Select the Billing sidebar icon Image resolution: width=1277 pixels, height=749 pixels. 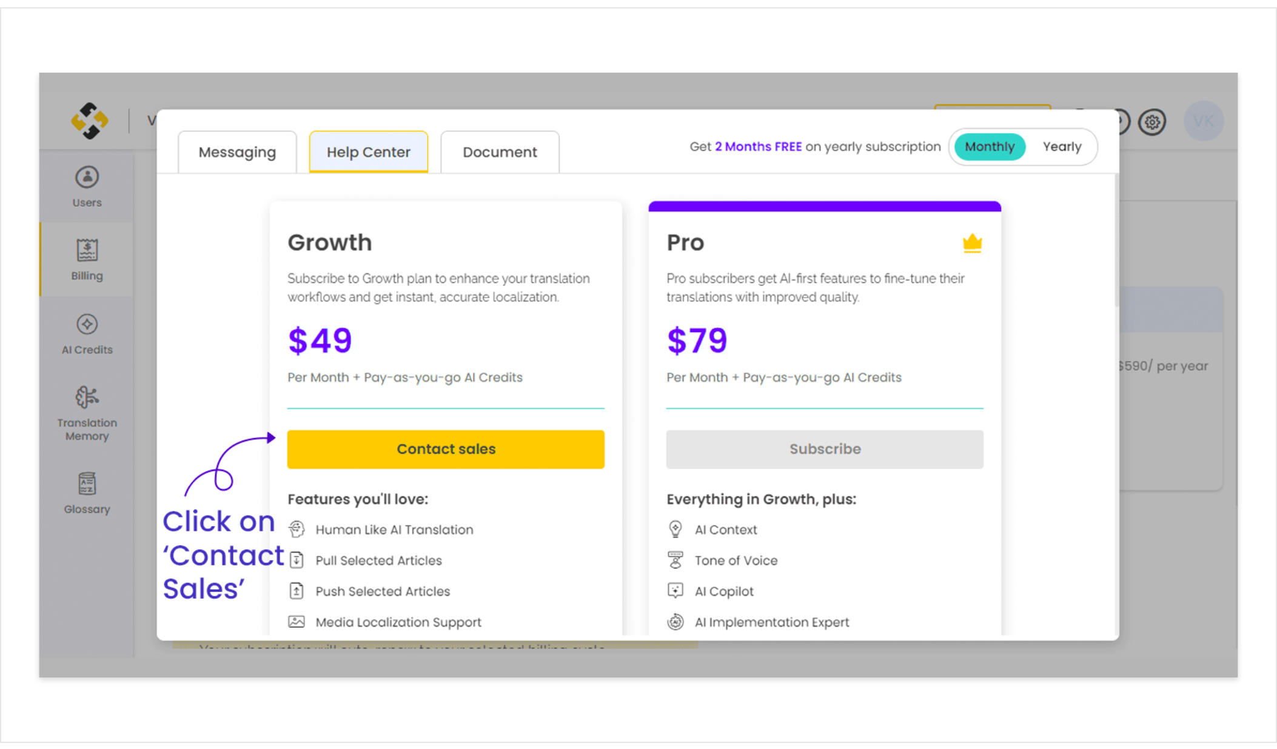[87, 259]
